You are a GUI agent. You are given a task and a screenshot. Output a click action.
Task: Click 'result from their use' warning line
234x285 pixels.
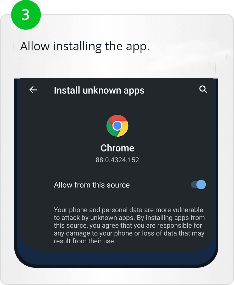(85, 241)
